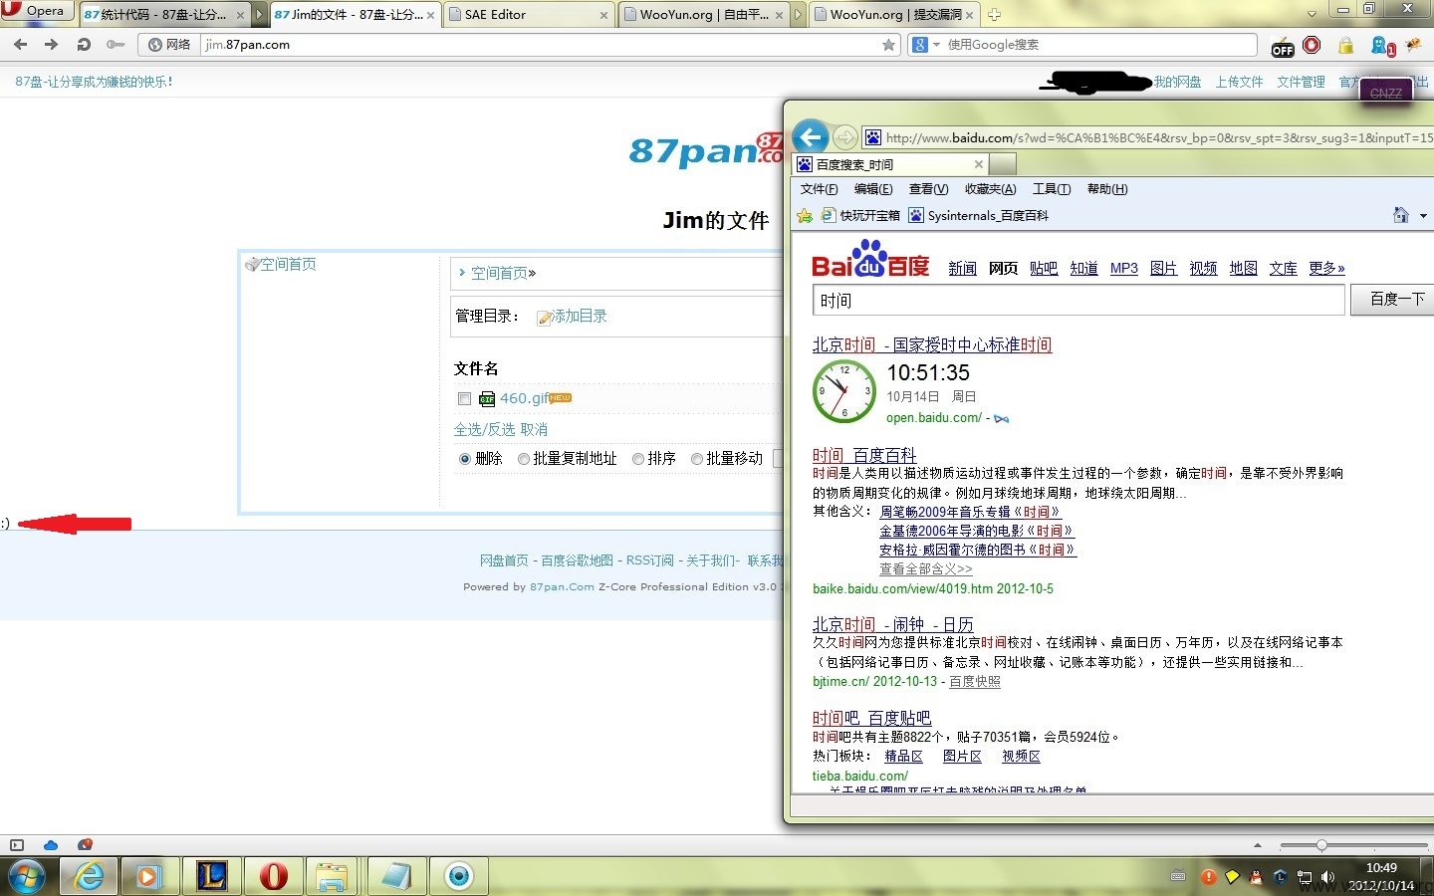Open Baidu 贴吧 navigation link

click(x=1044, y=269)
